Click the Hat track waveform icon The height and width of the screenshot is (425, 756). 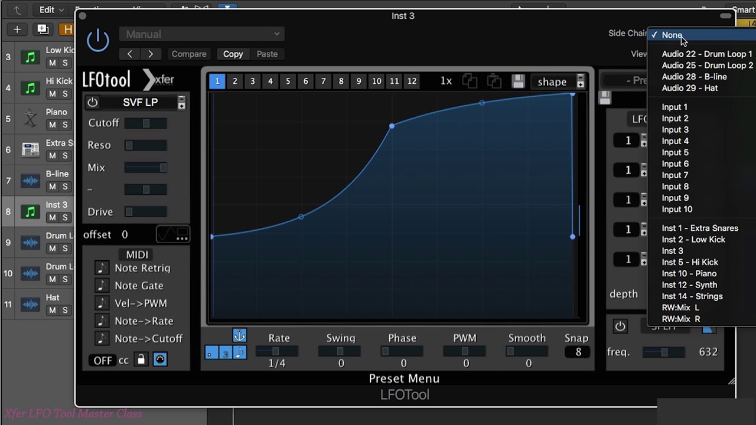(30, 304)
